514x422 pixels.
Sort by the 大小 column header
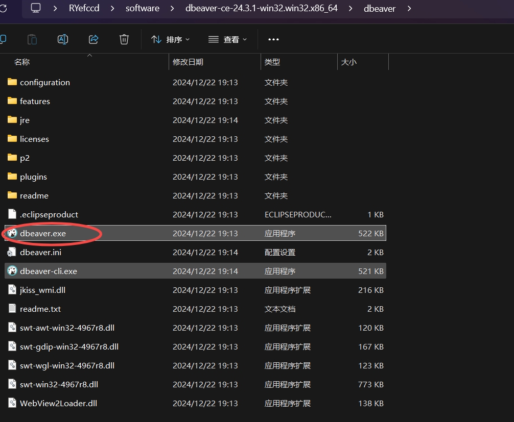349,62
